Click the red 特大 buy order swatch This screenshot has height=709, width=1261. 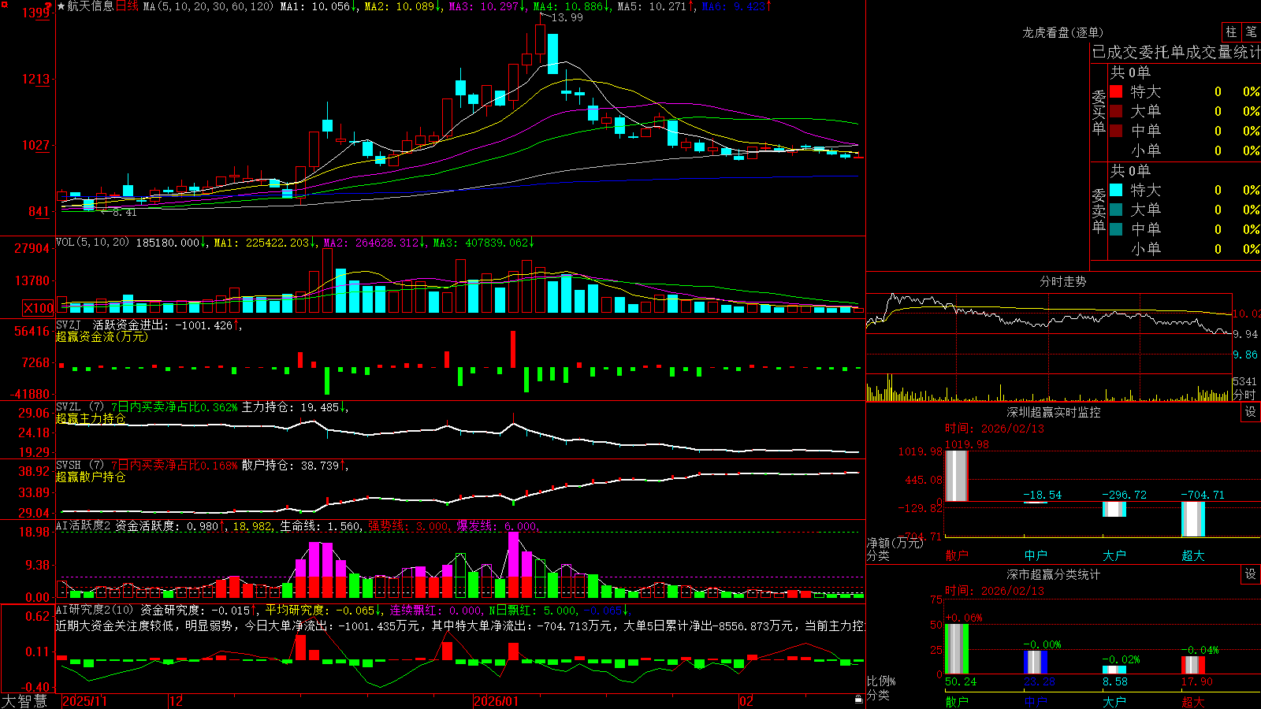click(x=1116, y=91)
